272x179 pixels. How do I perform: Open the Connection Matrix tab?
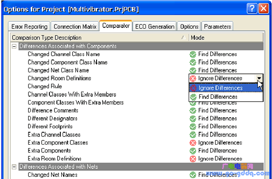point(75,27)
